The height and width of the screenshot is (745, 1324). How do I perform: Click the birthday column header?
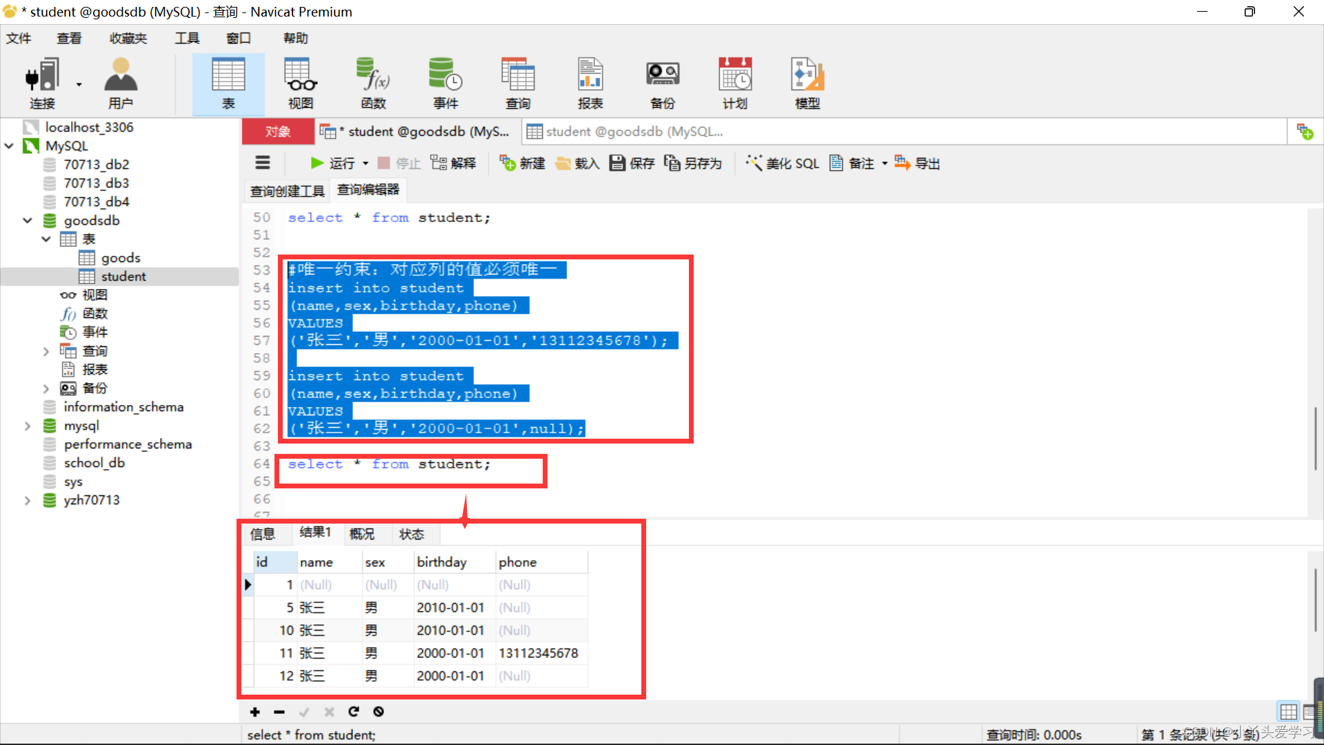point(454,562)
